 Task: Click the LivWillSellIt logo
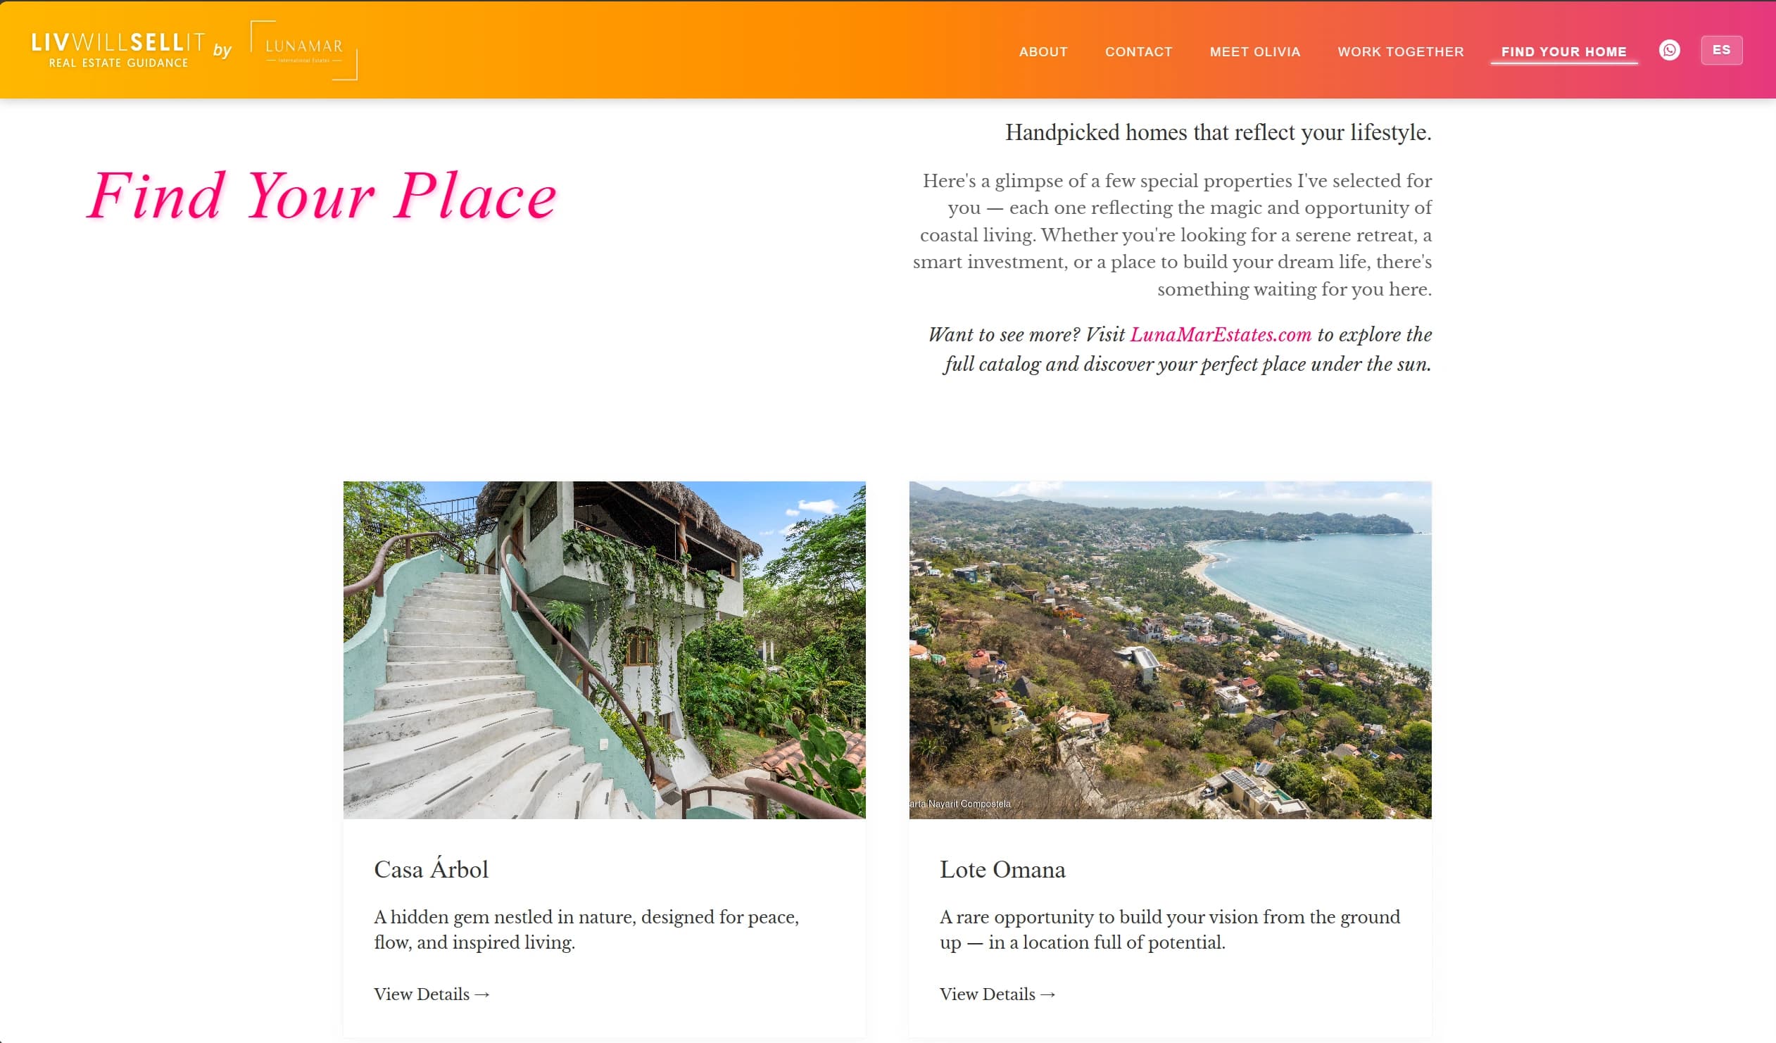click(x=118, y=50)
